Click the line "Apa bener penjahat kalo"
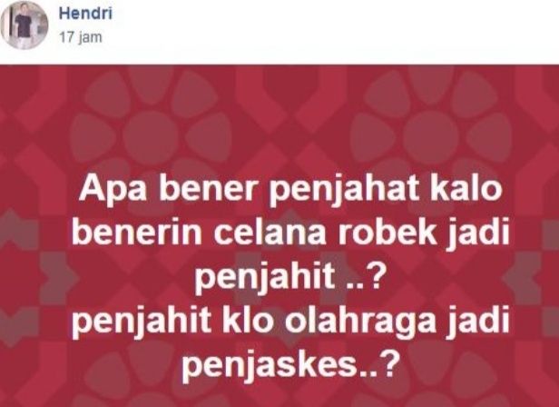559x407 pixels. coord(290,190)
